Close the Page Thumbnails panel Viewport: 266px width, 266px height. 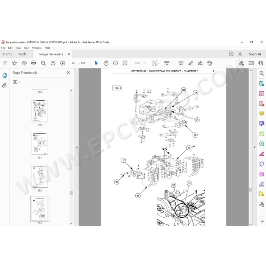click(68, 73)
